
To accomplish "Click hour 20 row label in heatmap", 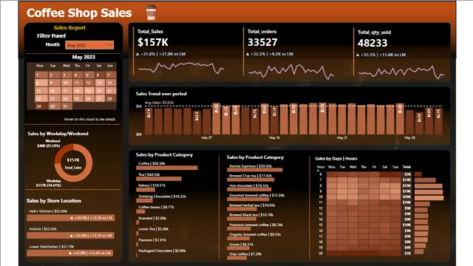I will click(321, 253).
